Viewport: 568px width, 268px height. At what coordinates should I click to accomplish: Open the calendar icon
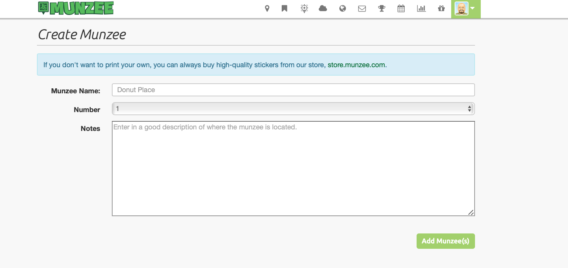[401, 8]
